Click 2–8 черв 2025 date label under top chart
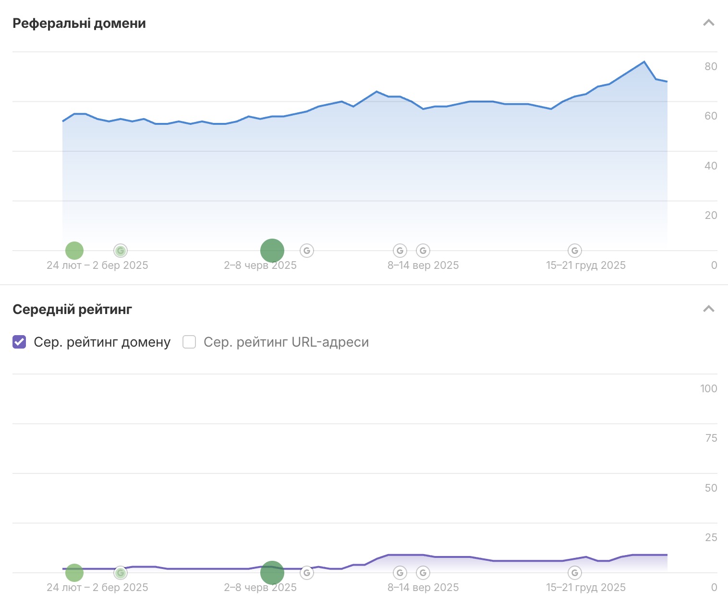 click(x=260, y=265)
